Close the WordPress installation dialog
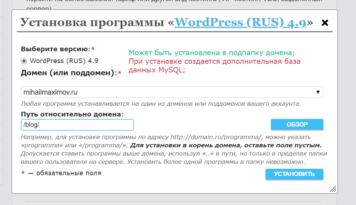 point(325,23)
